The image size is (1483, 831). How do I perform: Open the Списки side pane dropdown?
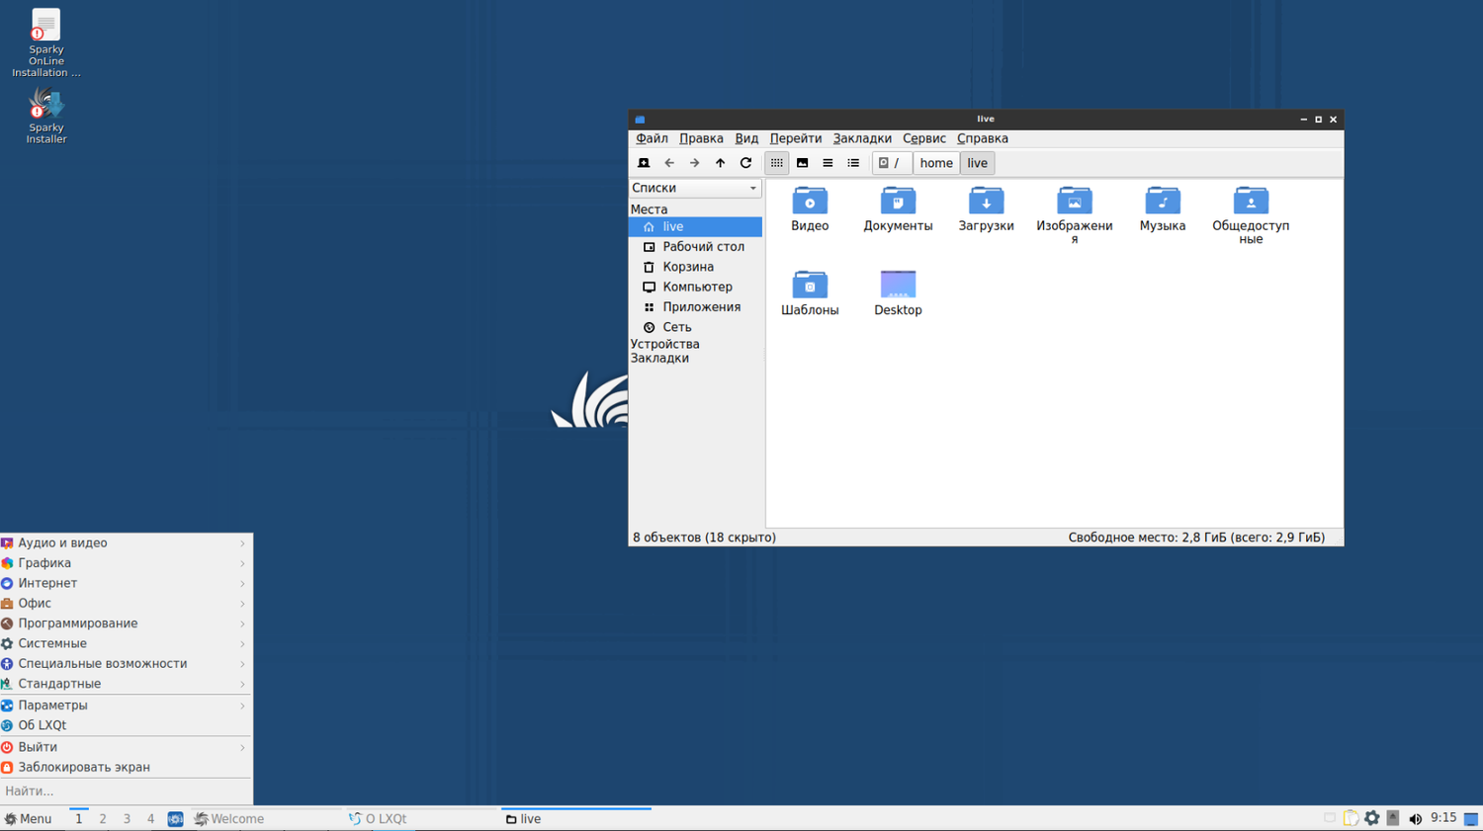point(695,188)
